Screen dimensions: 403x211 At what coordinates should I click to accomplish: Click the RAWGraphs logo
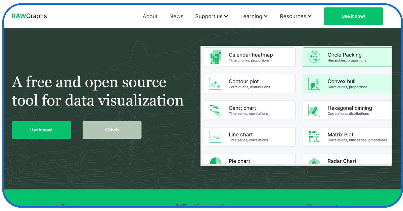point(29,16)
